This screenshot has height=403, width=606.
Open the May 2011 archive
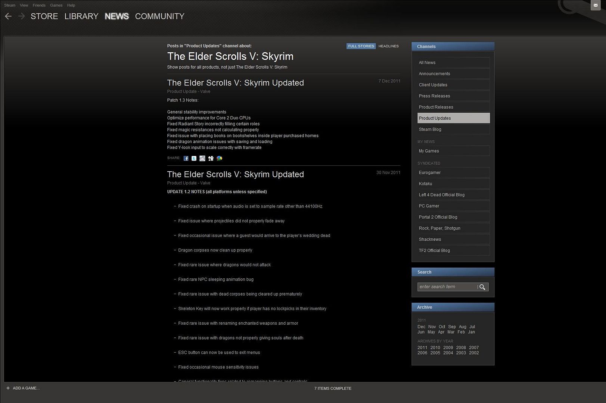[431, 332]
